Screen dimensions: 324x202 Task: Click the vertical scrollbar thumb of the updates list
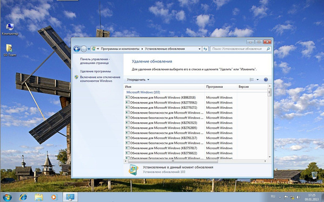pos(269,92)
